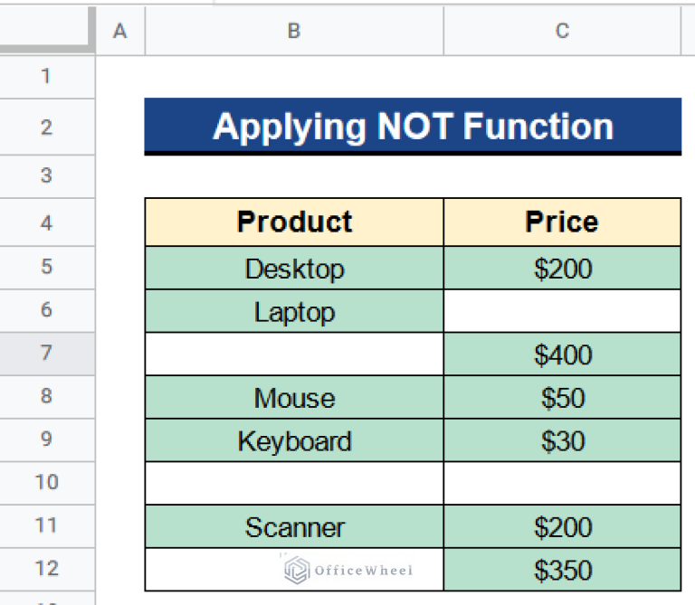Click the empty price cell beside Laptop
The width and height of the screenshot is (695, 605).
[x=562, y=312]
